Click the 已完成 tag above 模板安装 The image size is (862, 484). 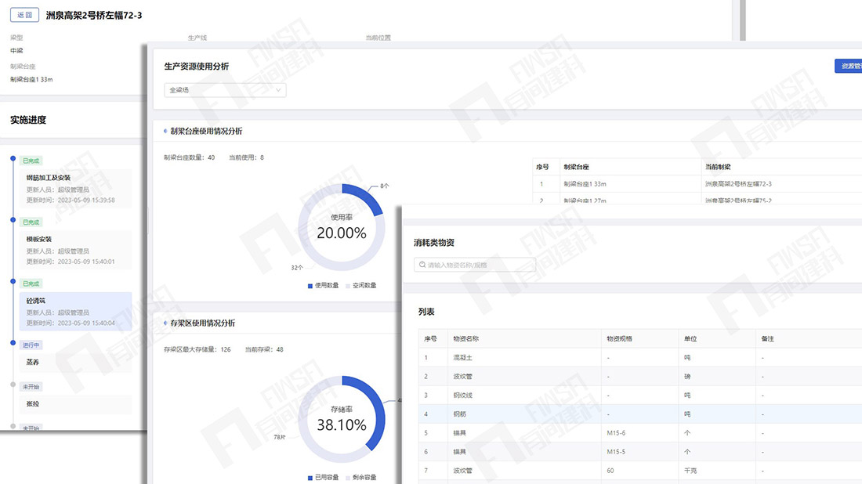coord(31,222)
